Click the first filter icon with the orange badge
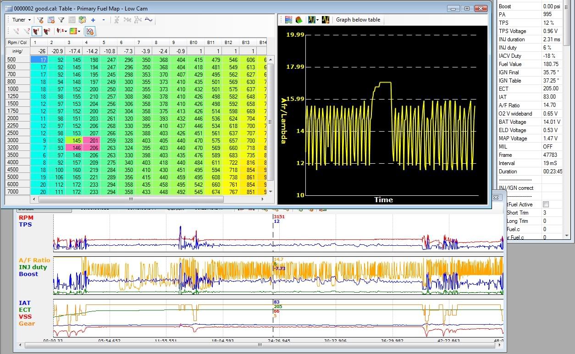575x354 pixels. pos(40,20)
